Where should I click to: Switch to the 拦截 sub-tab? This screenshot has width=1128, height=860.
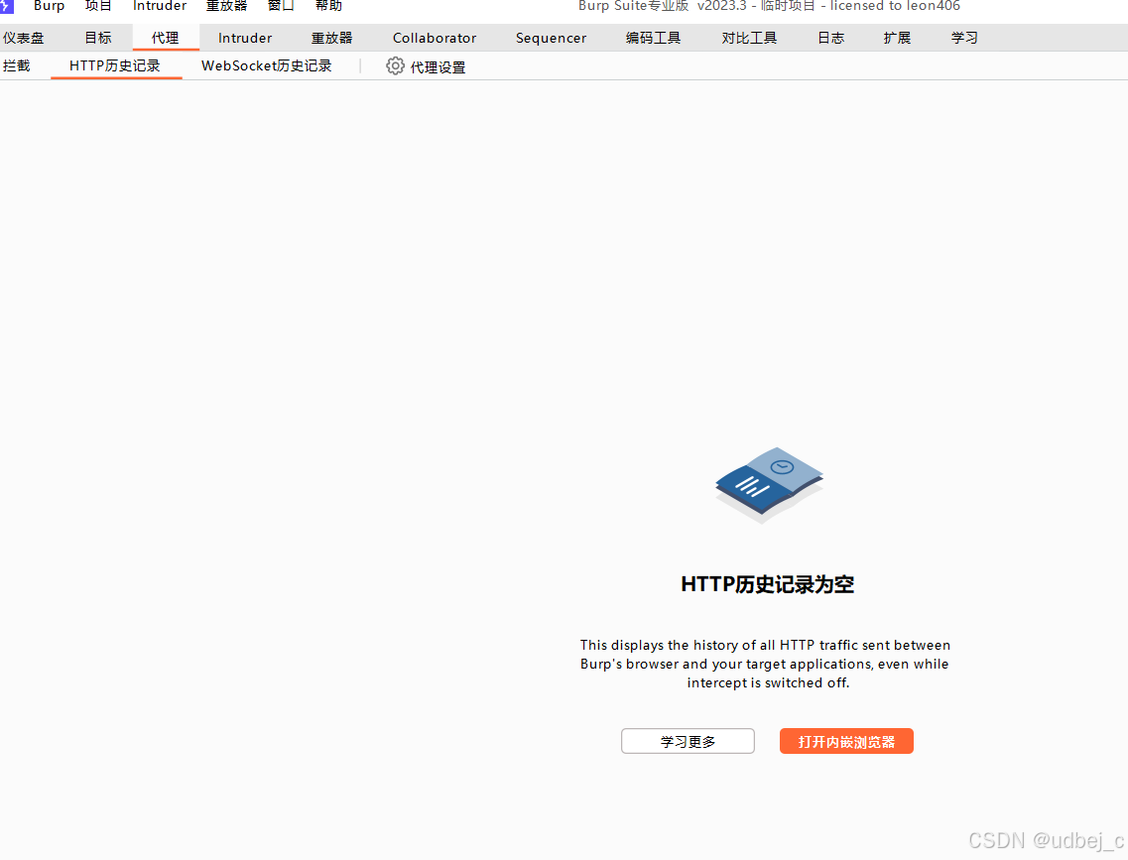click(17, 66)
